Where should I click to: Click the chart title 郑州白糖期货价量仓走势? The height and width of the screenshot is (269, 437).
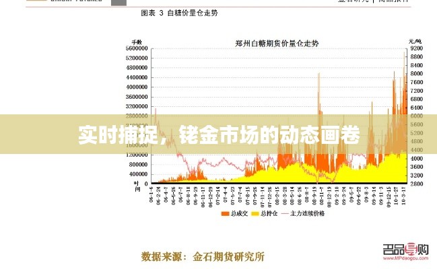276,43
